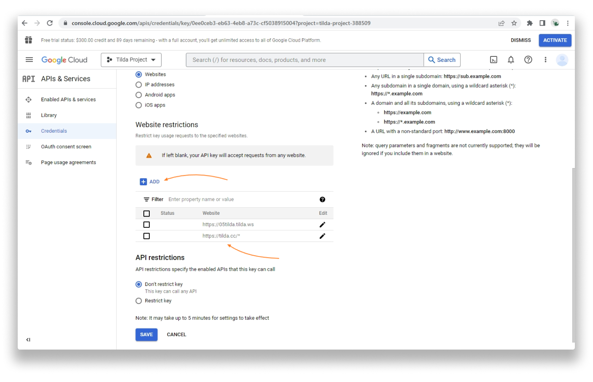
Task: Edit the https://tilda.cc/* entry pencil
Action: (322, 236)
